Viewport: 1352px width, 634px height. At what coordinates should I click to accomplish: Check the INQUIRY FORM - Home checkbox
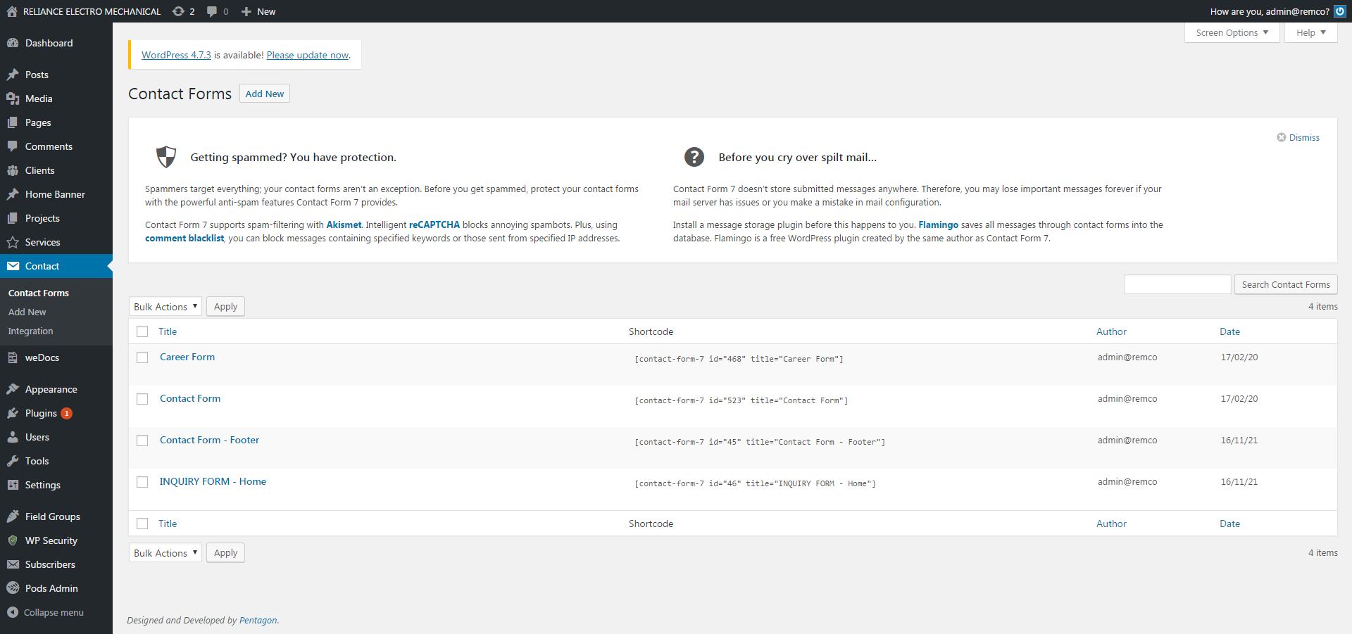(x=142, y=482)
